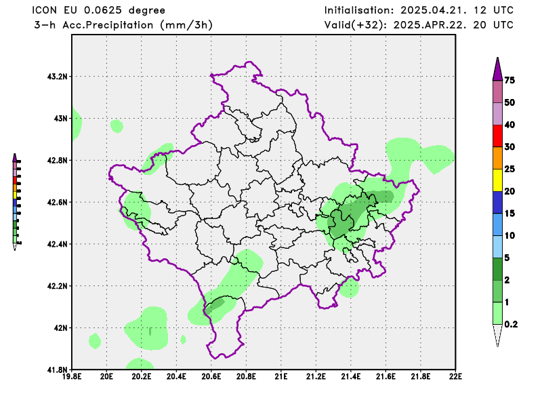Click the orange 25–30 swatch on the large colorbar
Viewport: 542px width, 419px height.
[x=497, y=158]
